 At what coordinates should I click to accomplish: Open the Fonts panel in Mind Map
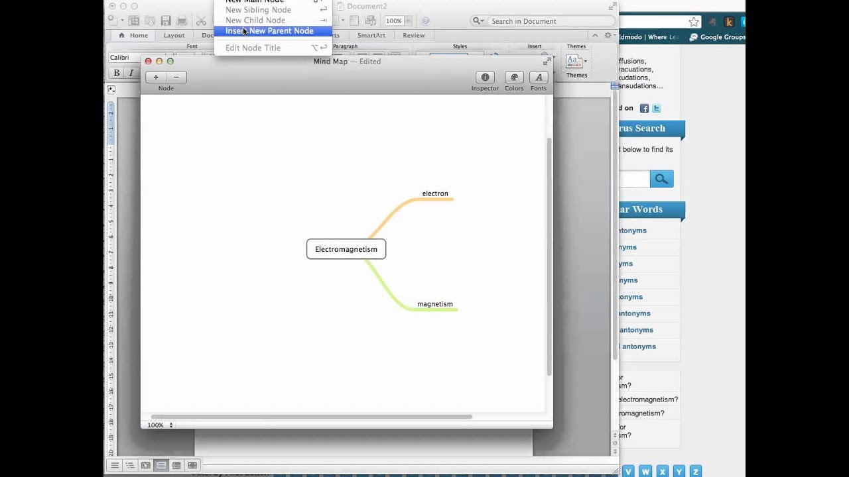(x=539, y=78)
